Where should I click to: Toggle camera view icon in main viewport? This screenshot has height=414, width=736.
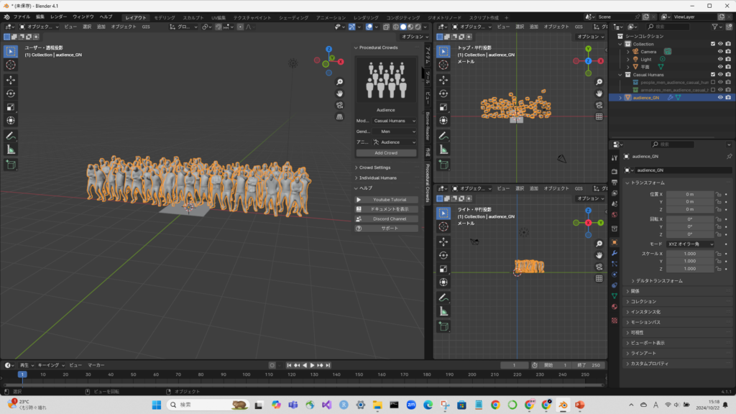(339, 105)
